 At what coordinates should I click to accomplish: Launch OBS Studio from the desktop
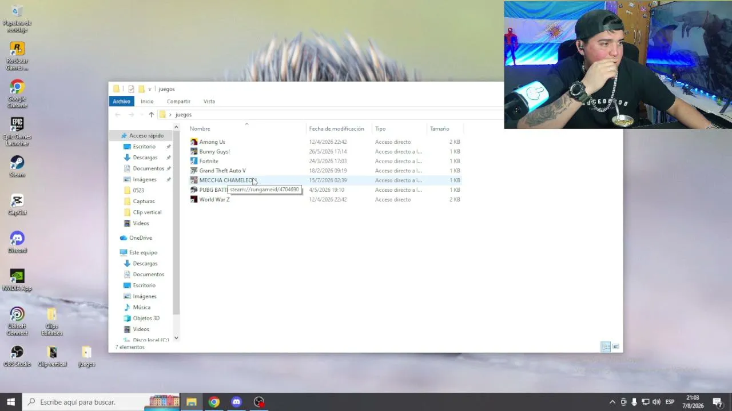pyautogui.click(x=17, y=356)
